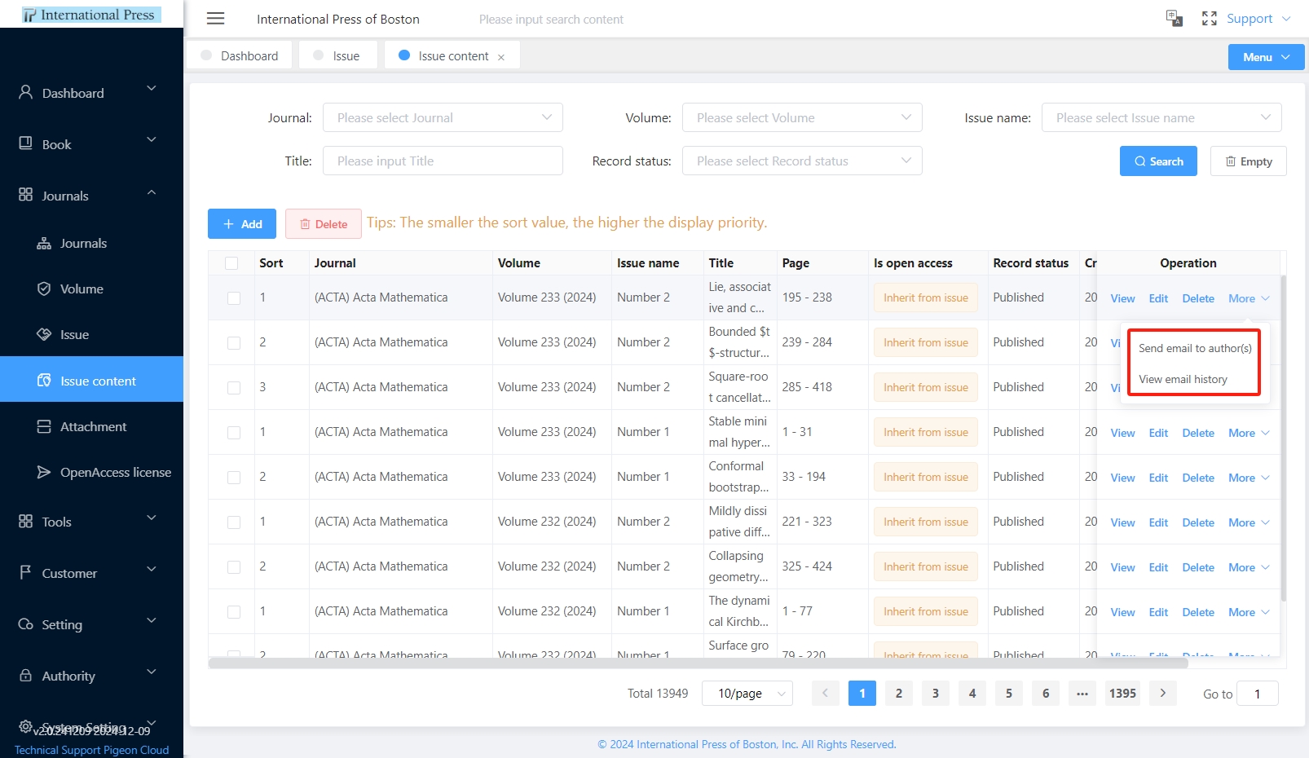1309x758 pixels.
Task: Open the Journal select dropdown
Action: click(443, 117)
